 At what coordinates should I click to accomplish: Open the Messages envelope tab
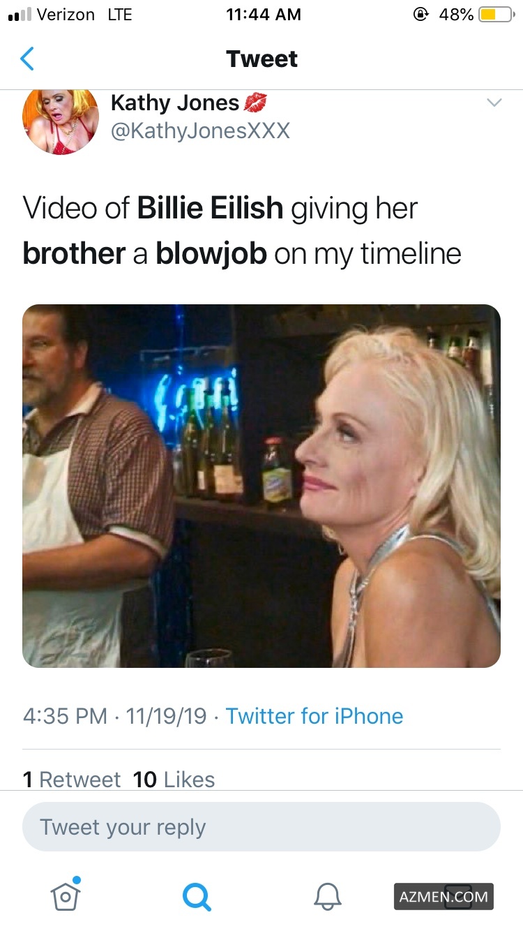tap(458, 896)
